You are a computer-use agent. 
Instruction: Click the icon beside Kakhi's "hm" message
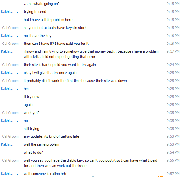tap(17, 89)
